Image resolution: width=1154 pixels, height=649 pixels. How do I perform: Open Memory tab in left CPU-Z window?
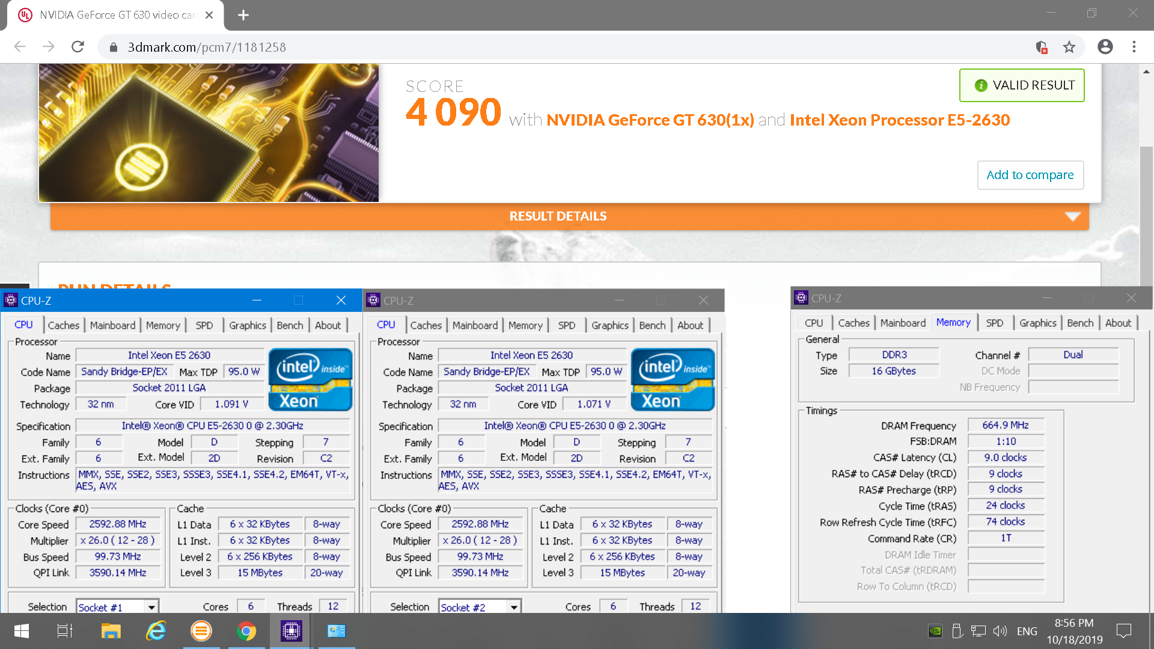(x=163, y=325)
